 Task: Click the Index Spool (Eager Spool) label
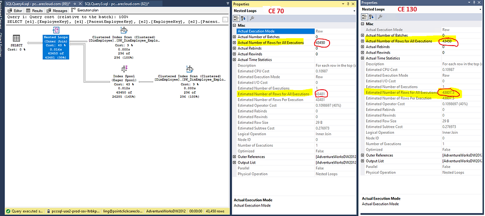123,77
